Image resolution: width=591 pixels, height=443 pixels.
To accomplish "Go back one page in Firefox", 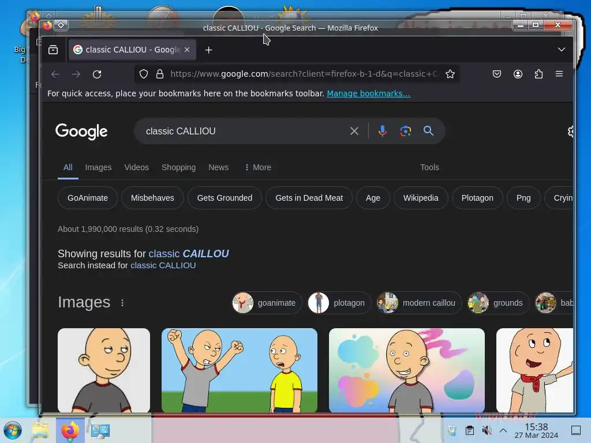I will (55, 74).
